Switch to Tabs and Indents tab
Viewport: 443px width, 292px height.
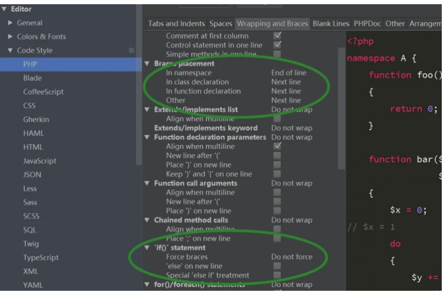pyautogui.click(x=176, y=24)
